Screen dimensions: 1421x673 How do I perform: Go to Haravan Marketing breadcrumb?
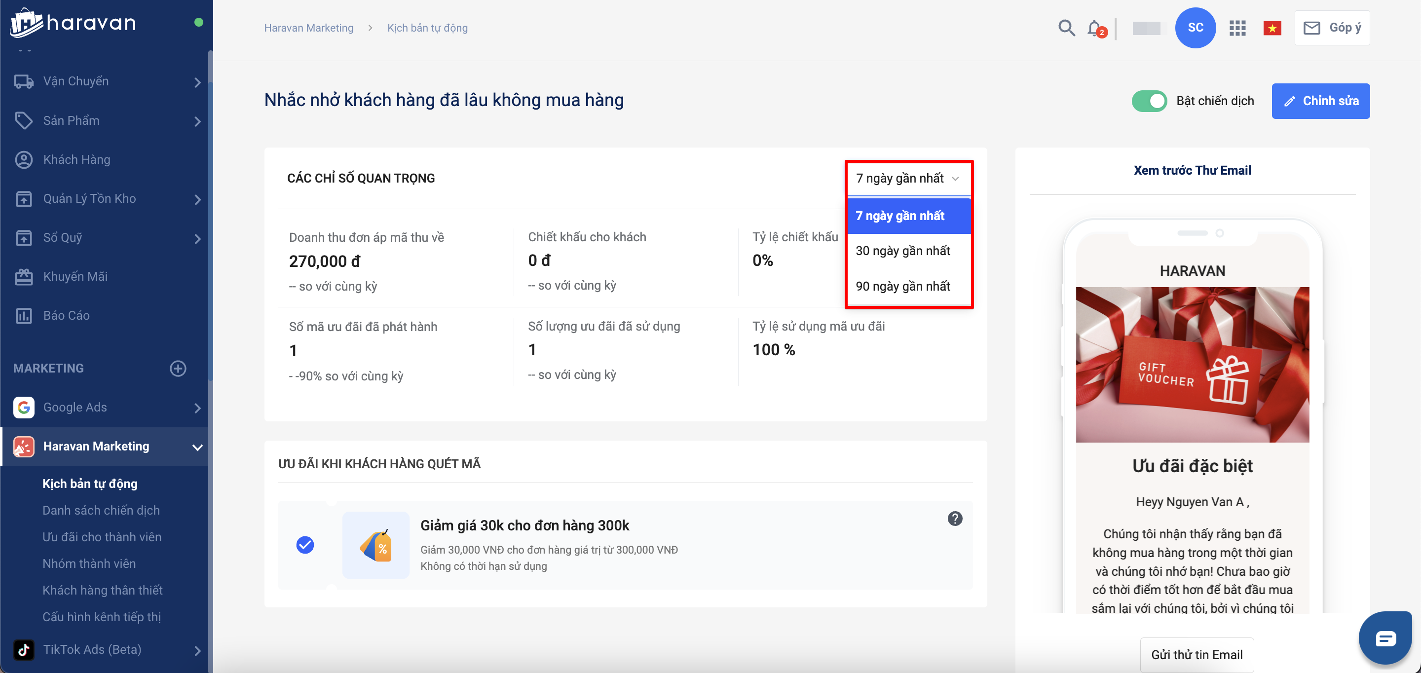[308, 28]
